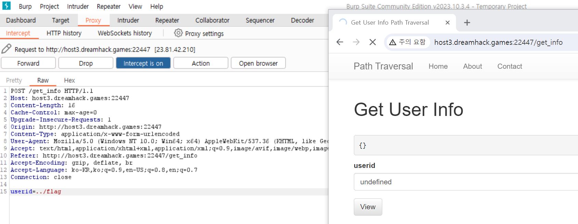Open the View menu

(135, 6)
